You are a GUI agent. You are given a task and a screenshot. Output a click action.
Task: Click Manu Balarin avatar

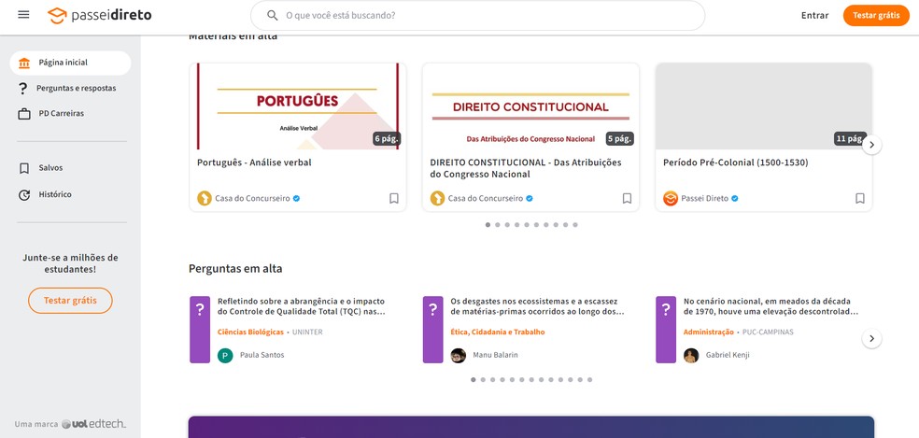click(459, 355)
